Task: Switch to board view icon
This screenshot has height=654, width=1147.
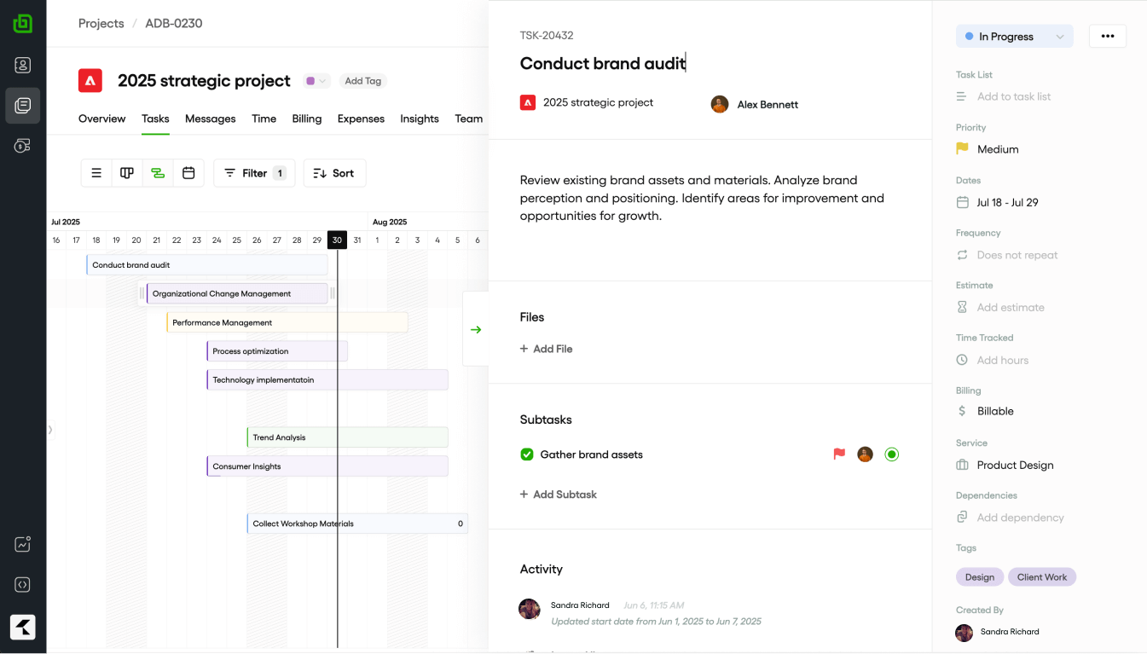Action: [x=127, y=173]
